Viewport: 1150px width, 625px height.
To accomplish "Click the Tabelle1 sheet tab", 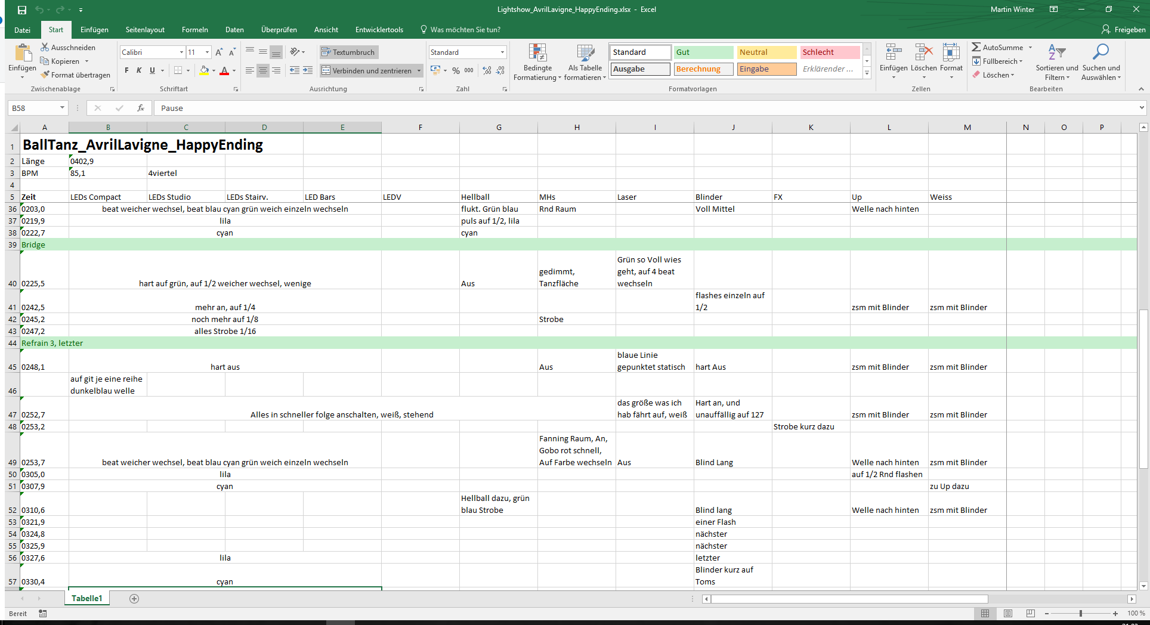I will pos(87,599).
